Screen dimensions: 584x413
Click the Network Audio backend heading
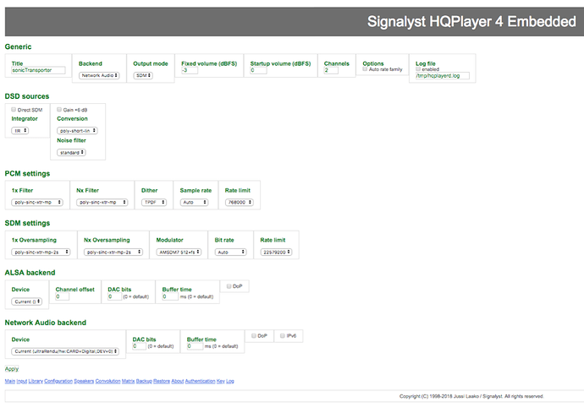click(46, 323)
